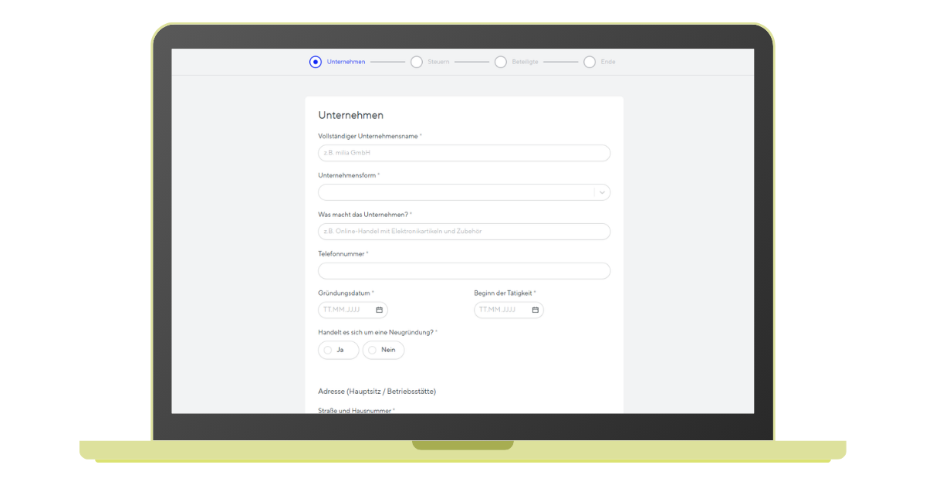Image resolution: width=926 pixels, height=485 pixels.
Task: Open calendar picker for Gründungsdatum
Action: tap(379, 310)
